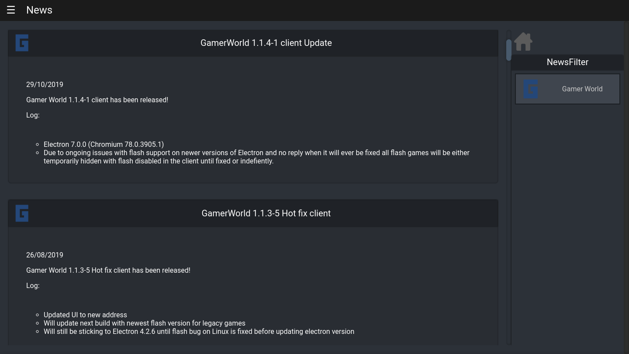Viewport: 629px width, 354px height.
Task: Open the hamburger menu
Action: point(11,10)
